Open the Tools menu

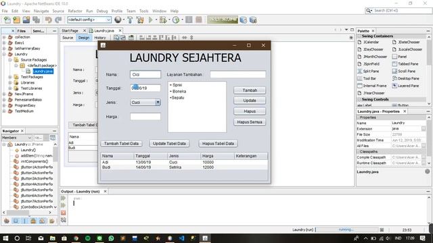[x=144, y=11]
